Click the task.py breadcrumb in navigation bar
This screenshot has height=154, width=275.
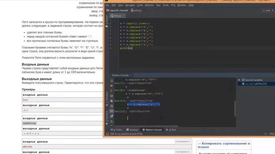(136, 10)
